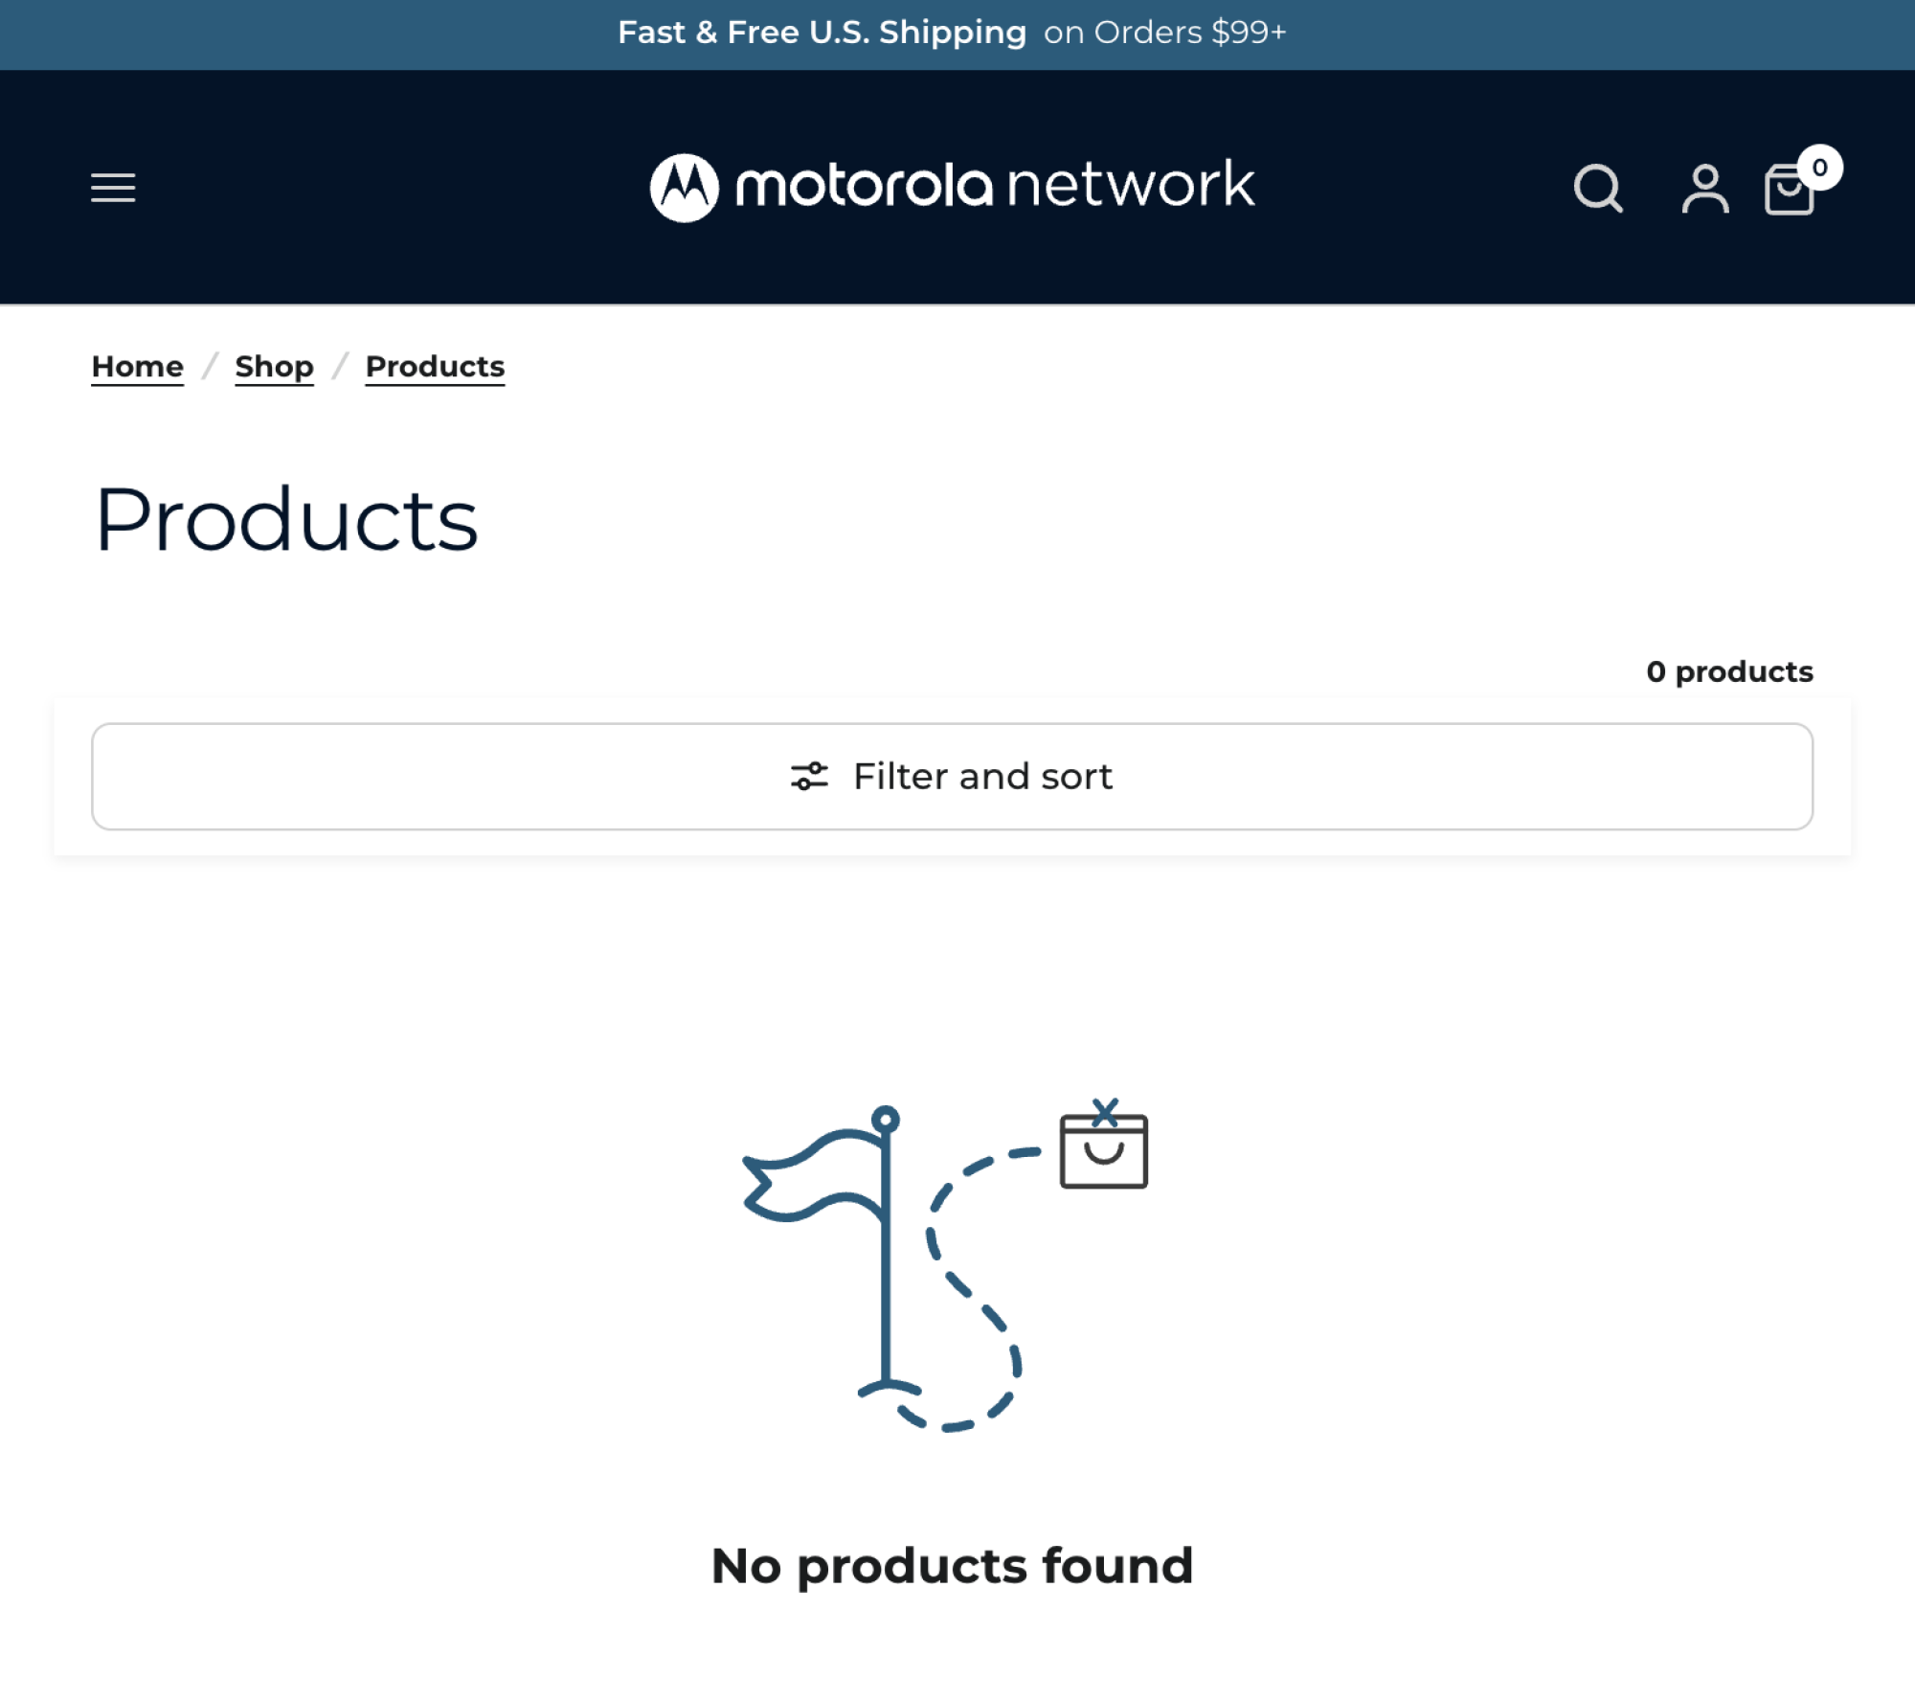Click the Home breadcrumb link
1915x1701 pixels.
click(137, 367)
